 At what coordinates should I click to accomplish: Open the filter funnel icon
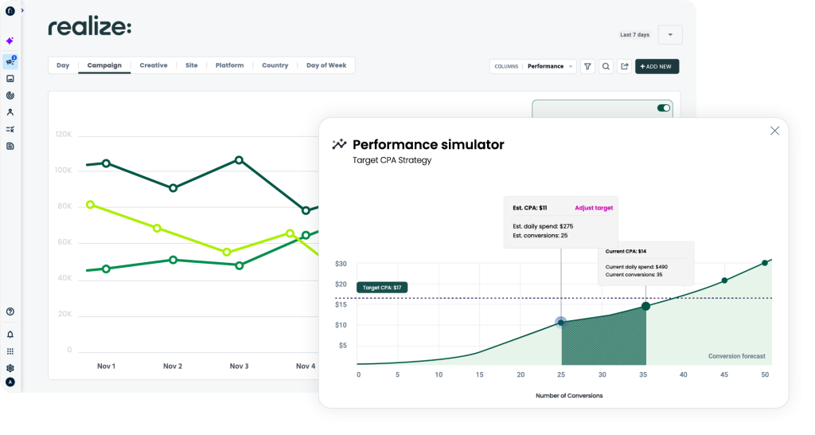587,66
